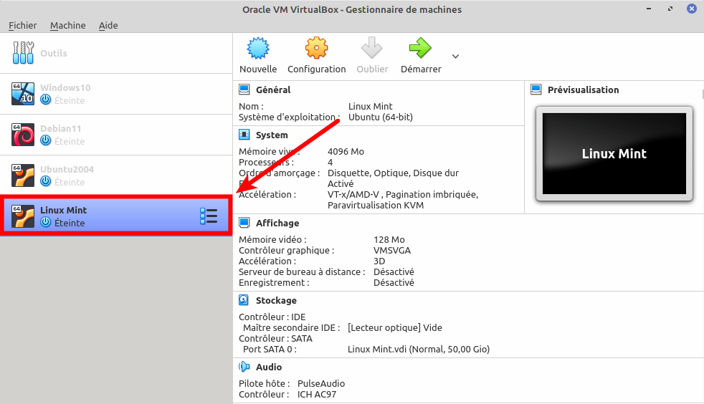Click the Général section monitor icon
Screen dimensions: 704x404
point(244,90)
